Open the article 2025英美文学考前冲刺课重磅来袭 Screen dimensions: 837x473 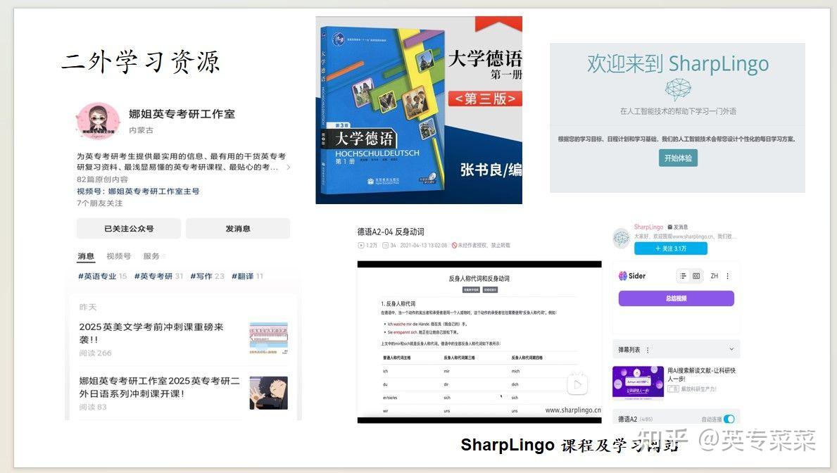click(151, 333)
